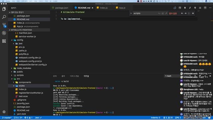This screenshot has width=213, height=120.
Task: Split the editor with the split icon
Action: point(205,8)
